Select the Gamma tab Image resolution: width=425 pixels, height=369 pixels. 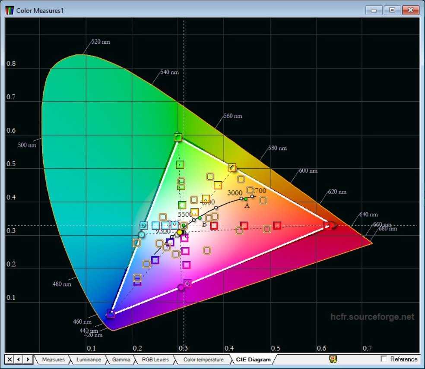(121, 360)
